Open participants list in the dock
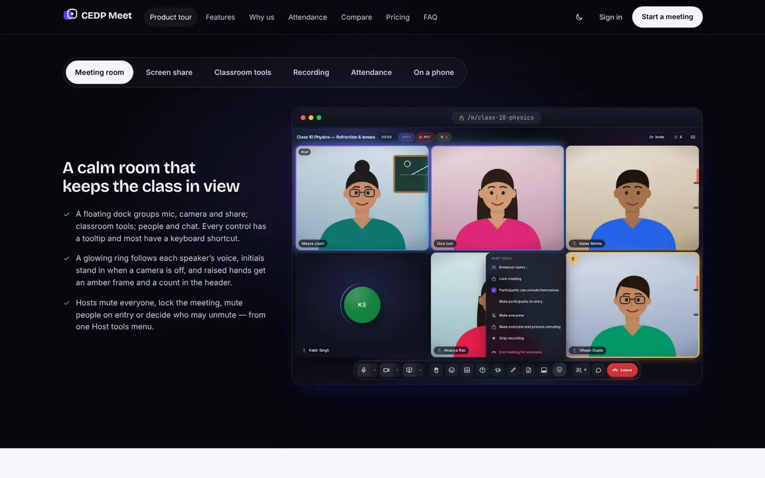This screenshot has height=478, width=765. pyautogui.click(x=581, y=370)
